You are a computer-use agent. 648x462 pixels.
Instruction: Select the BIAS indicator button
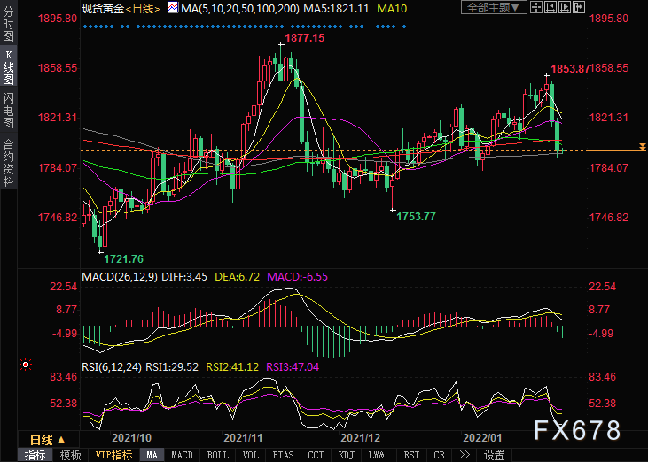click(283, 455)
